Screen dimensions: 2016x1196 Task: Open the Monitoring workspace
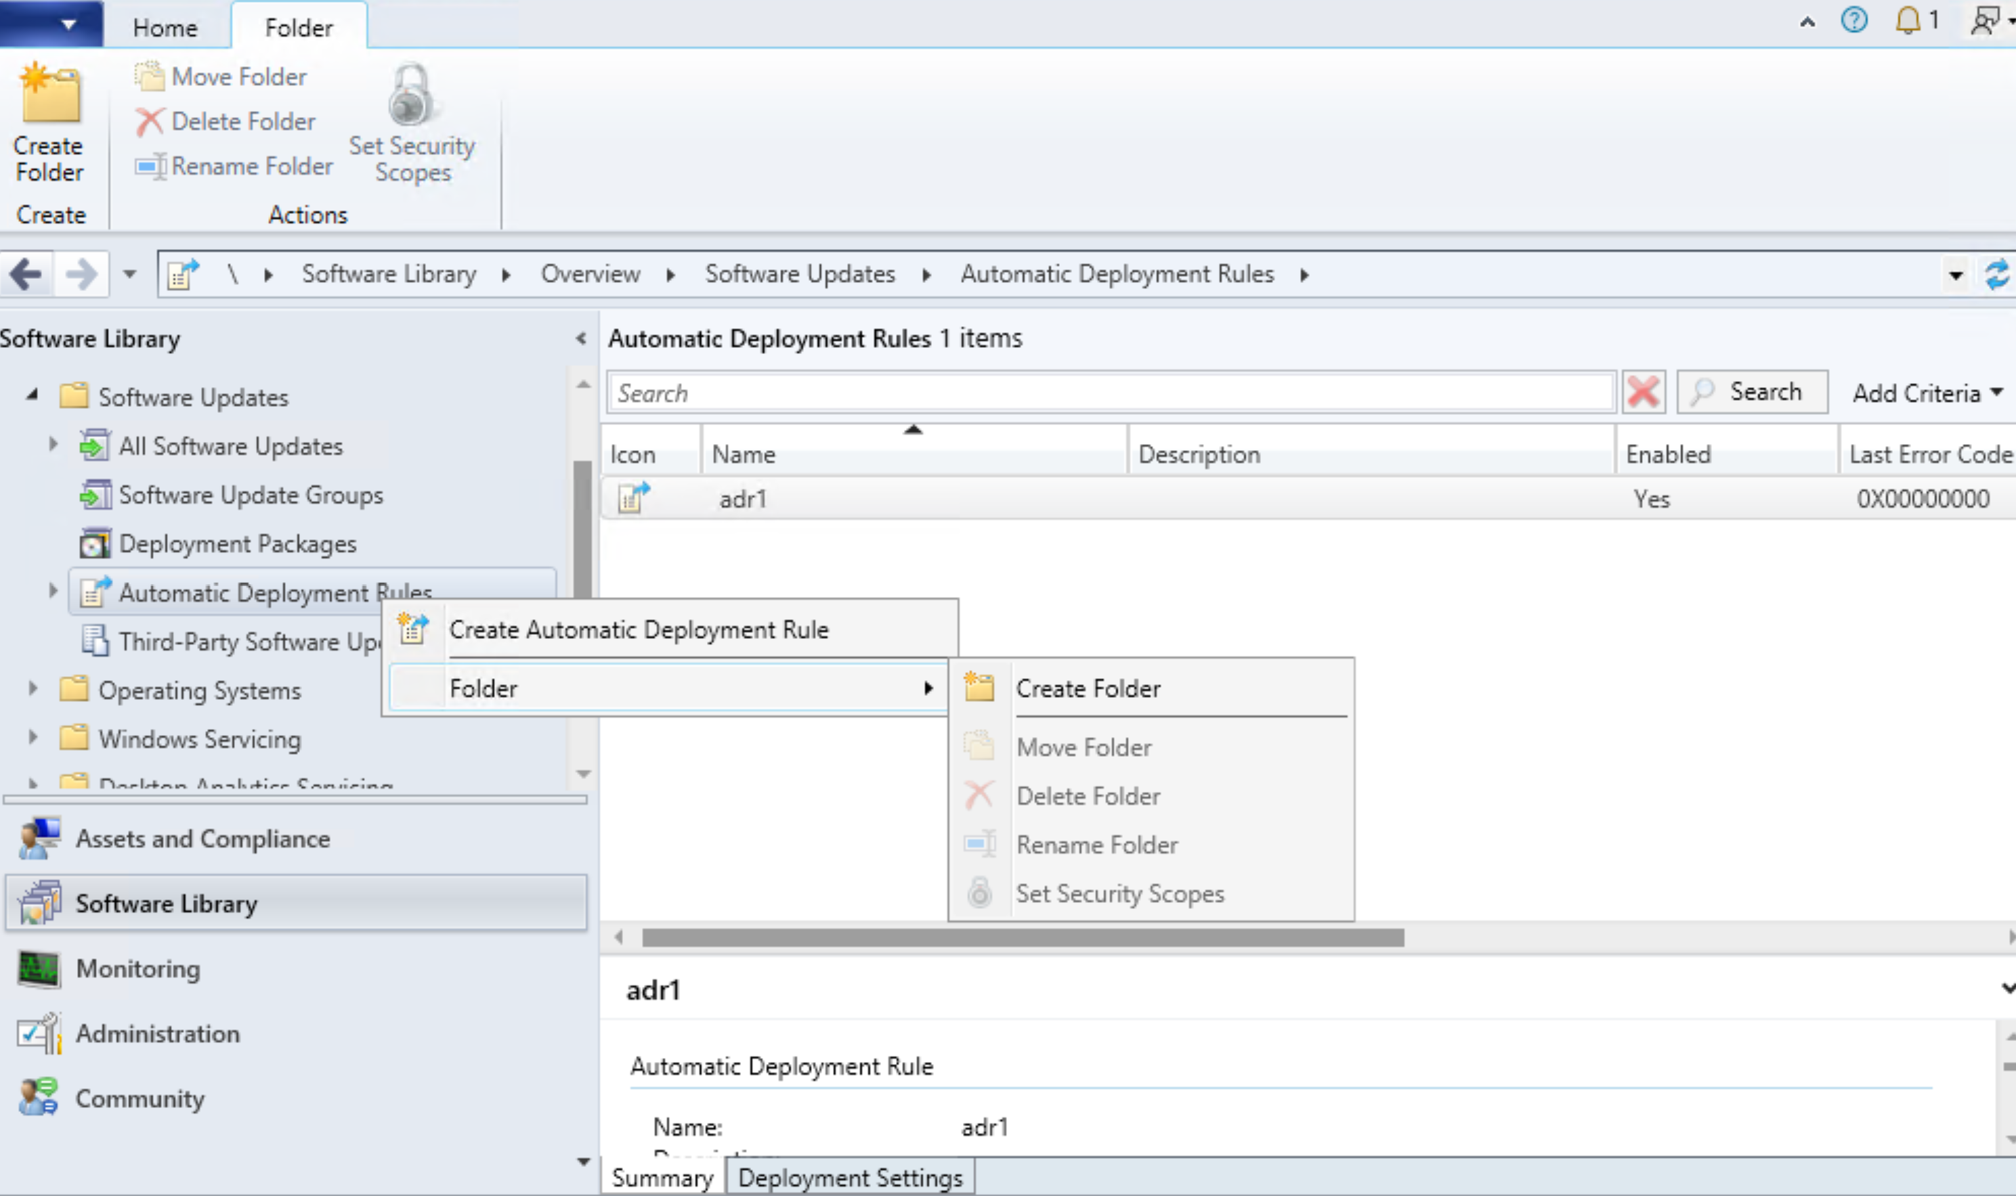(137, 969)
